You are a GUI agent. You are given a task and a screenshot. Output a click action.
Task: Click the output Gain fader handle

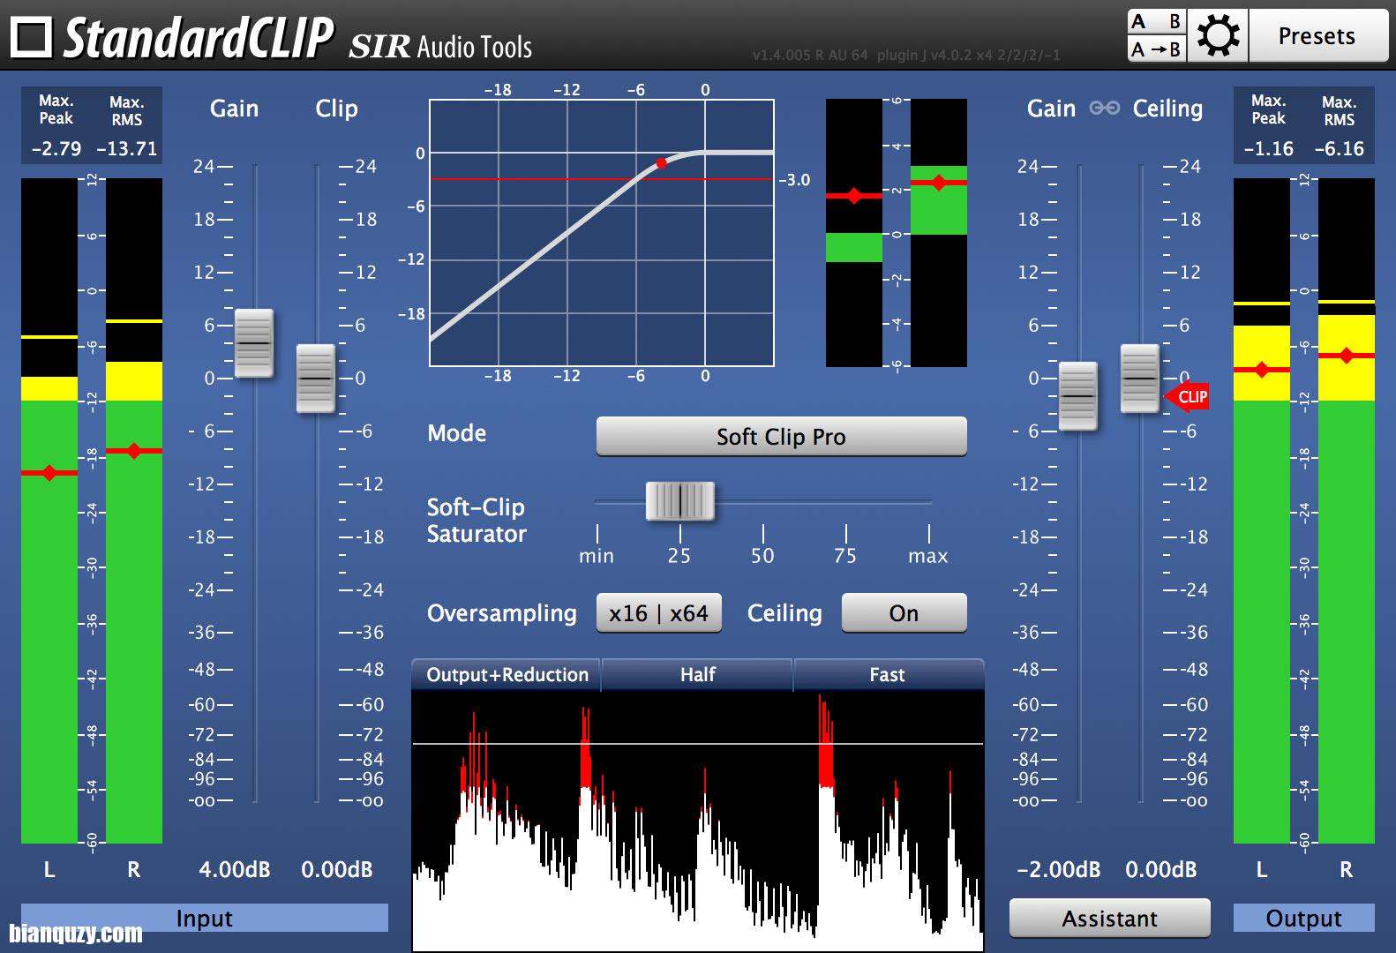[x=1077, y=396]
